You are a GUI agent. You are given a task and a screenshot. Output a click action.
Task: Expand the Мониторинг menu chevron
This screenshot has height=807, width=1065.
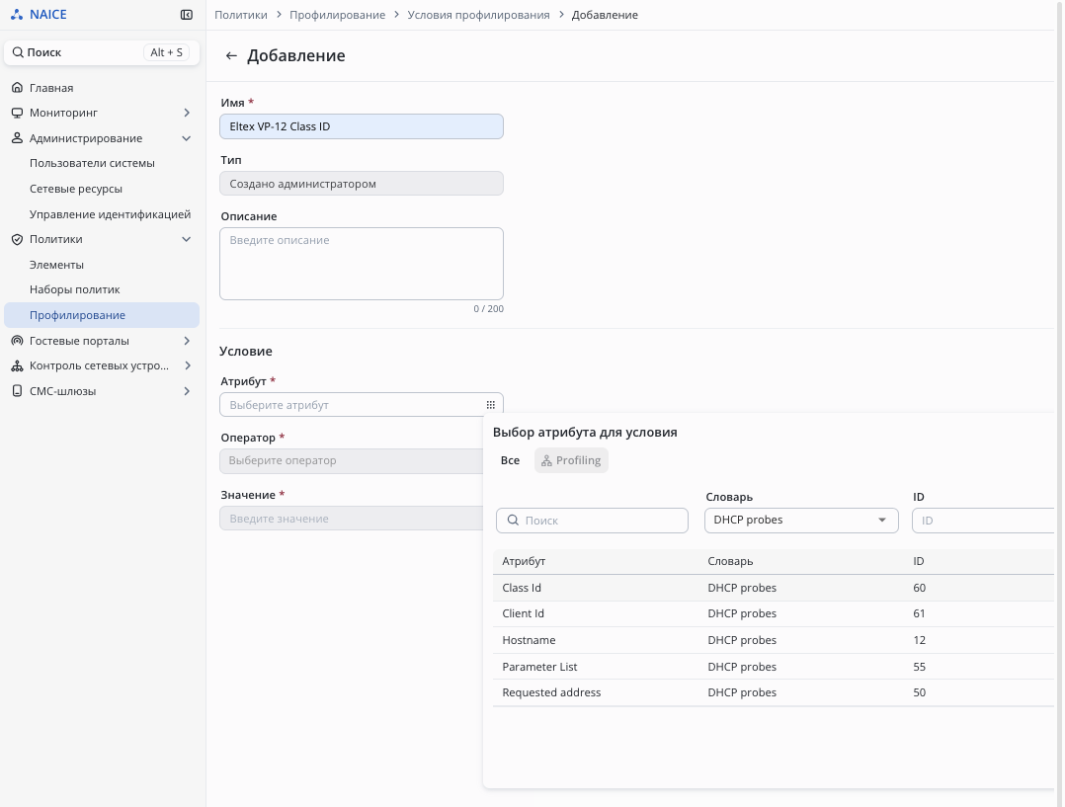(187, 113)
